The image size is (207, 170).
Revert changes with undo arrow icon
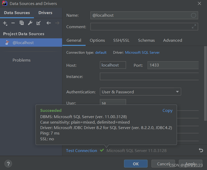tap(201, 150)
